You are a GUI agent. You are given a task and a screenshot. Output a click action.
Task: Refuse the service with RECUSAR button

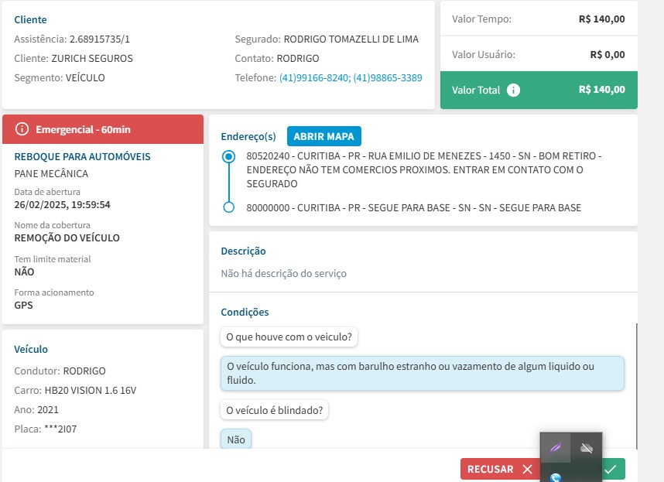point(500,469)
